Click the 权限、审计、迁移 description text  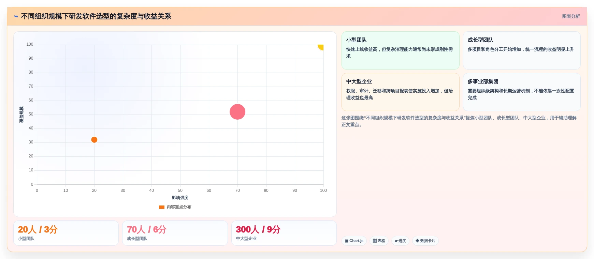[x=400, y=94]
